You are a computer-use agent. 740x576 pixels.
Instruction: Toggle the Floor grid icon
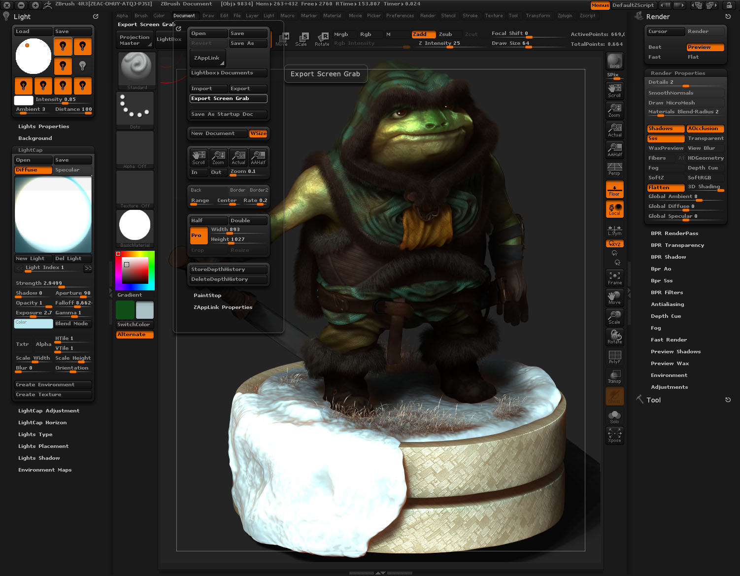(x=614, y=190)
